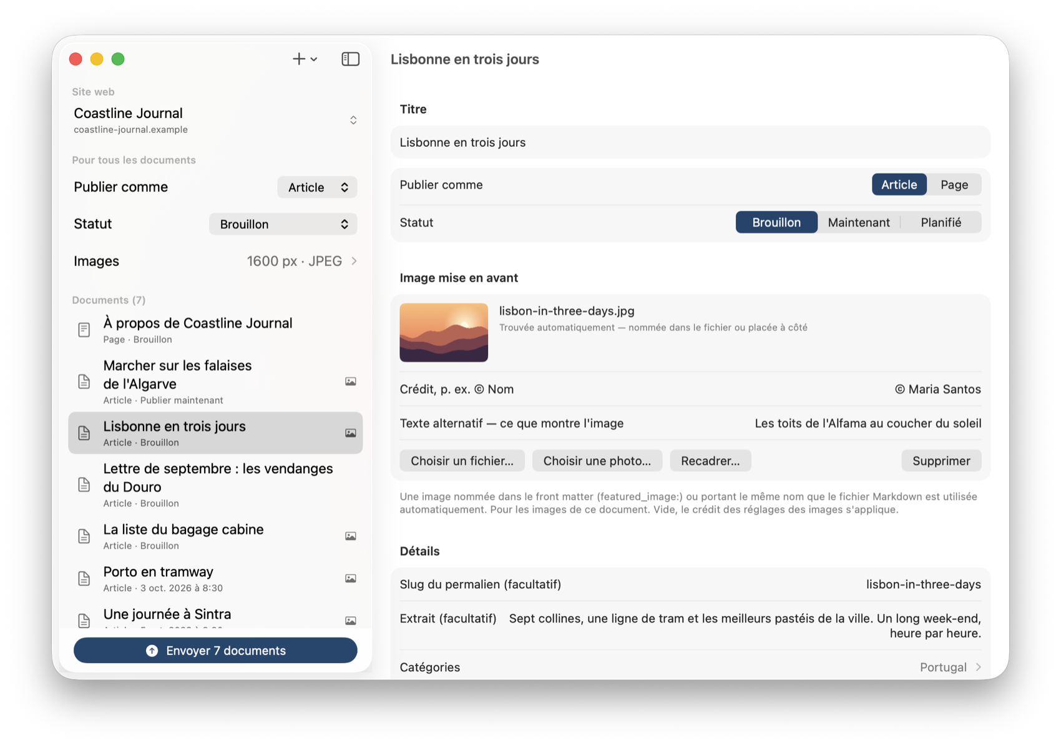The width and height of the screenshot is (1061, 748).
Task: Click document icon of Une journée à Sintra
Action: click(84, 620)
